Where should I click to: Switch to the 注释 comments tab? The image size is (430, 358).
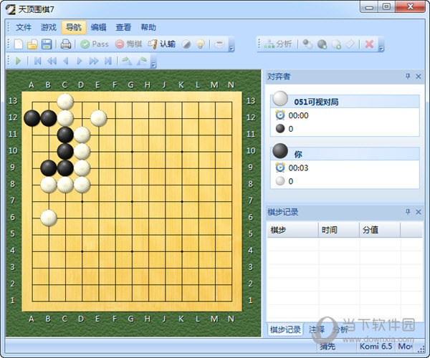coord(317,329)
